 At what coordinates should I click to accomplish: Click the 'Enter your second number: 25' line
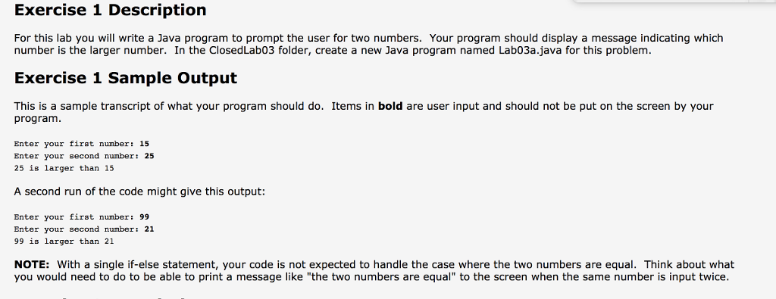pyautogui.click(x=84, y=156)
